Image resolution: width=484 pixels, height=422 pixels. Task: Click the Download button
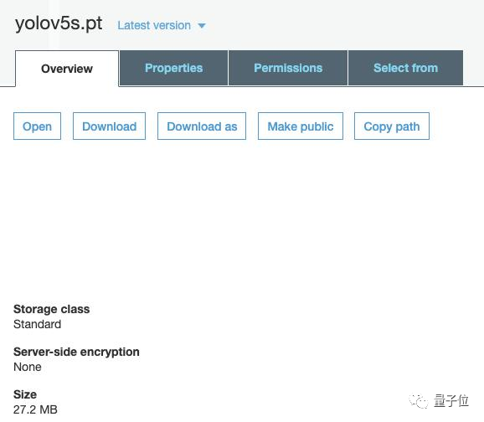point(109,126)
